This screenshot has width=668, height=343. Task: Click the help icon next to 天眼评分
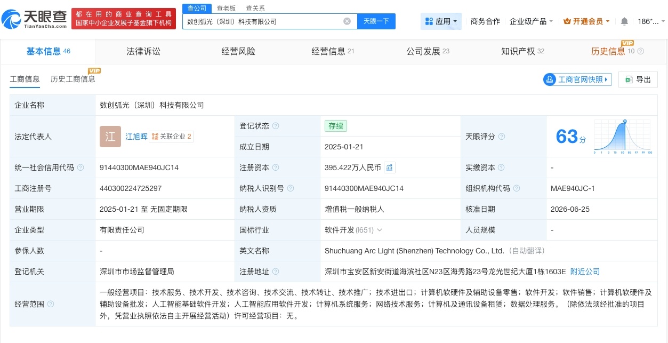[x=501, y=137]
